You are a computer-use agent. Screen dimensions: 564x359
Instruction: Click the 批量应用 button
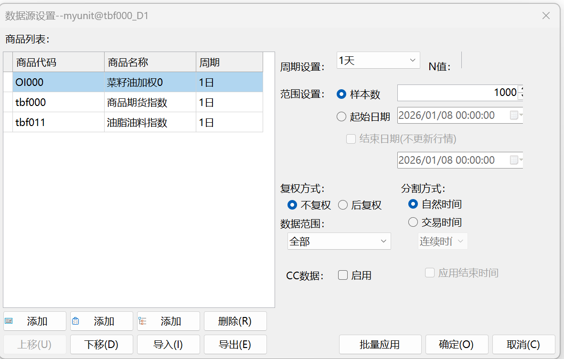[x=380, y=345]
